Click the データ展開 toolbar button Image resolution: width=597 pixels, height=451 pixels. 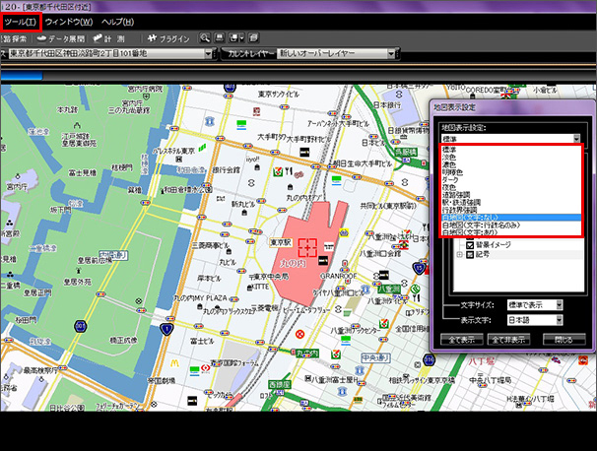(x=62, y=38)
